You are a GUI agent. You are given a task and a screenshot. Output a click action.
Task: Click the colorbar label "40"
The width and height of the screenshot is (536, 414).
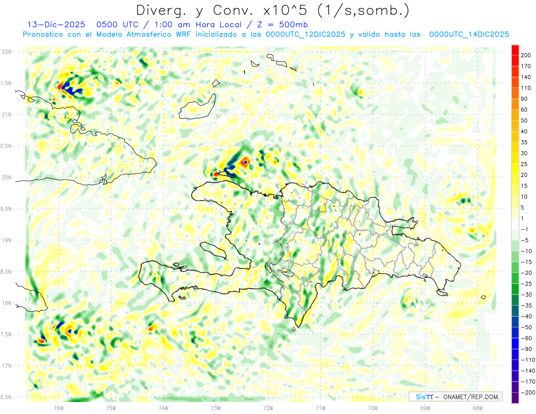pyautogui.click(x=525, y=131)
